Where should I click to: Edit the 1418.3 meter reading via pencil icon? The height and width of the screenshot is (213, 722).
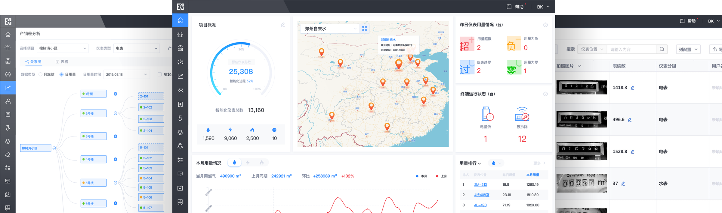632,88
